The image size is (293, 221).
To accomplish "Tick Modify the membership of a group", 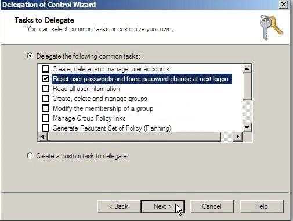I will [45, 108].
